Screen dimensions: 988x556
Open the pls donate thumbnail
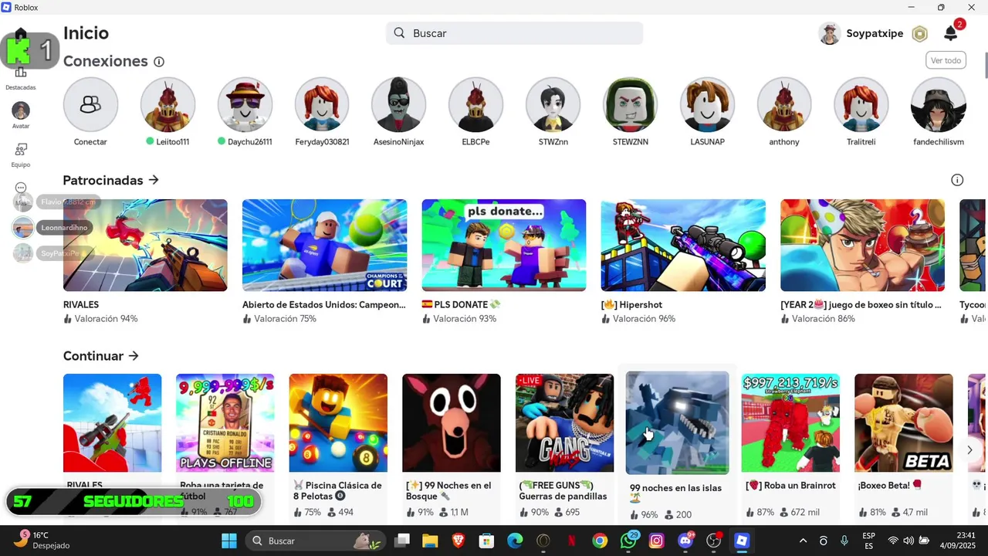(504, 245)
